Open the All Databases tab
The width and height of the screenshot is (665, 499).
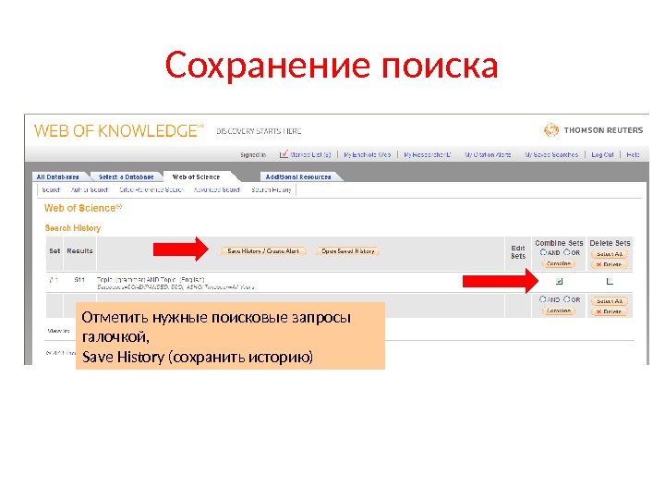click(57, 176)
